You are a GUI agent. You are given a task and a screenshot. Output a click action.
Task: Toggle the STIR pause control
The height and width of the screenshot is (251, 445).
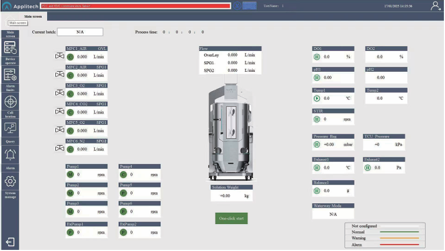317,119
